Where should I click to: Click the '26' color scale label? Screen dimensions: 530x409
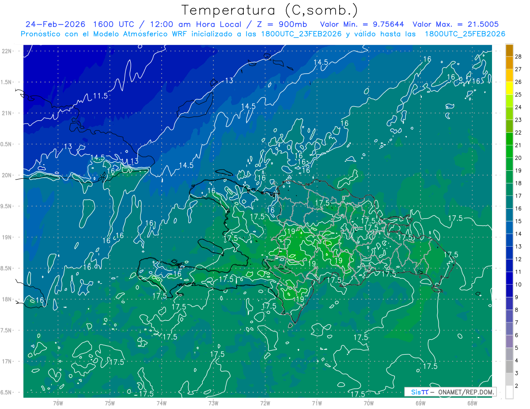point(519,82)
